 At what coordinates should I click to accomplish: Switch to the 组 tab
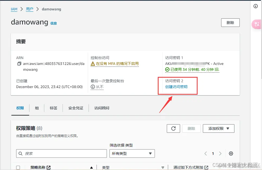(x=37, y=108)
